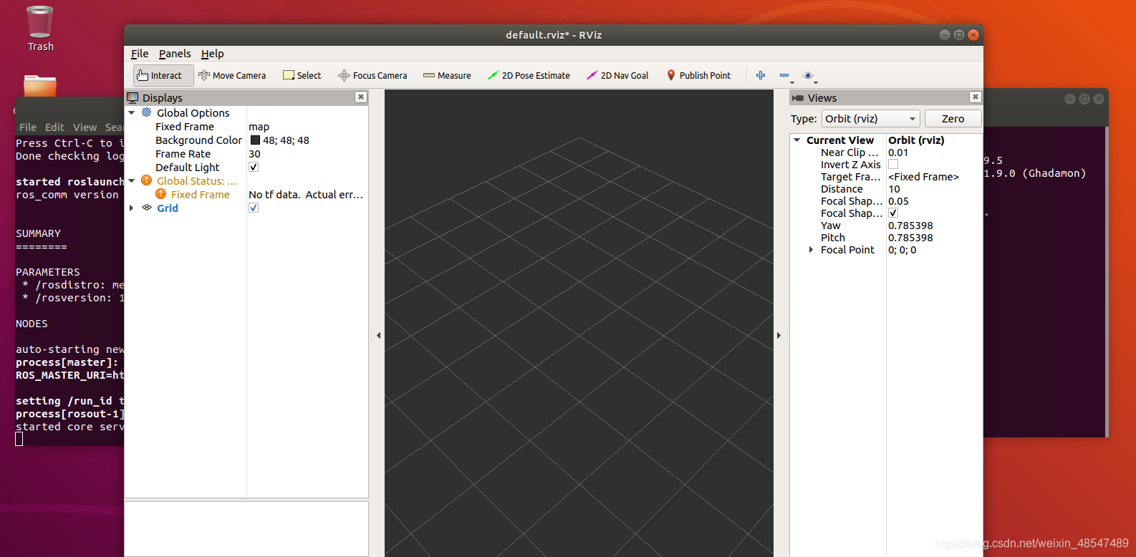Screen dimensions: 1136x557
Task: Select the Global Options label
Action: pos(193,113)
